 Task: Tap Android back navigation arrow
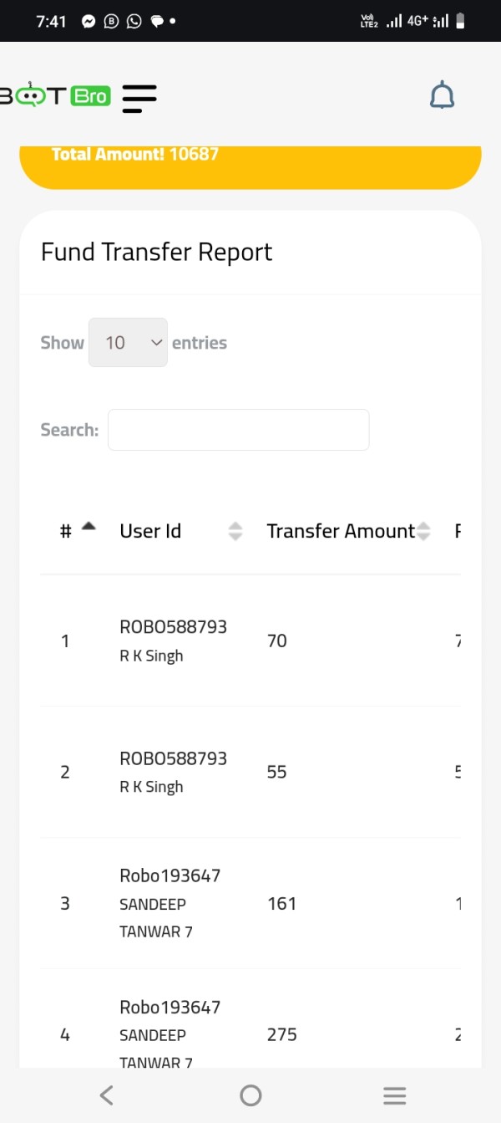[x=106, y=1095]
